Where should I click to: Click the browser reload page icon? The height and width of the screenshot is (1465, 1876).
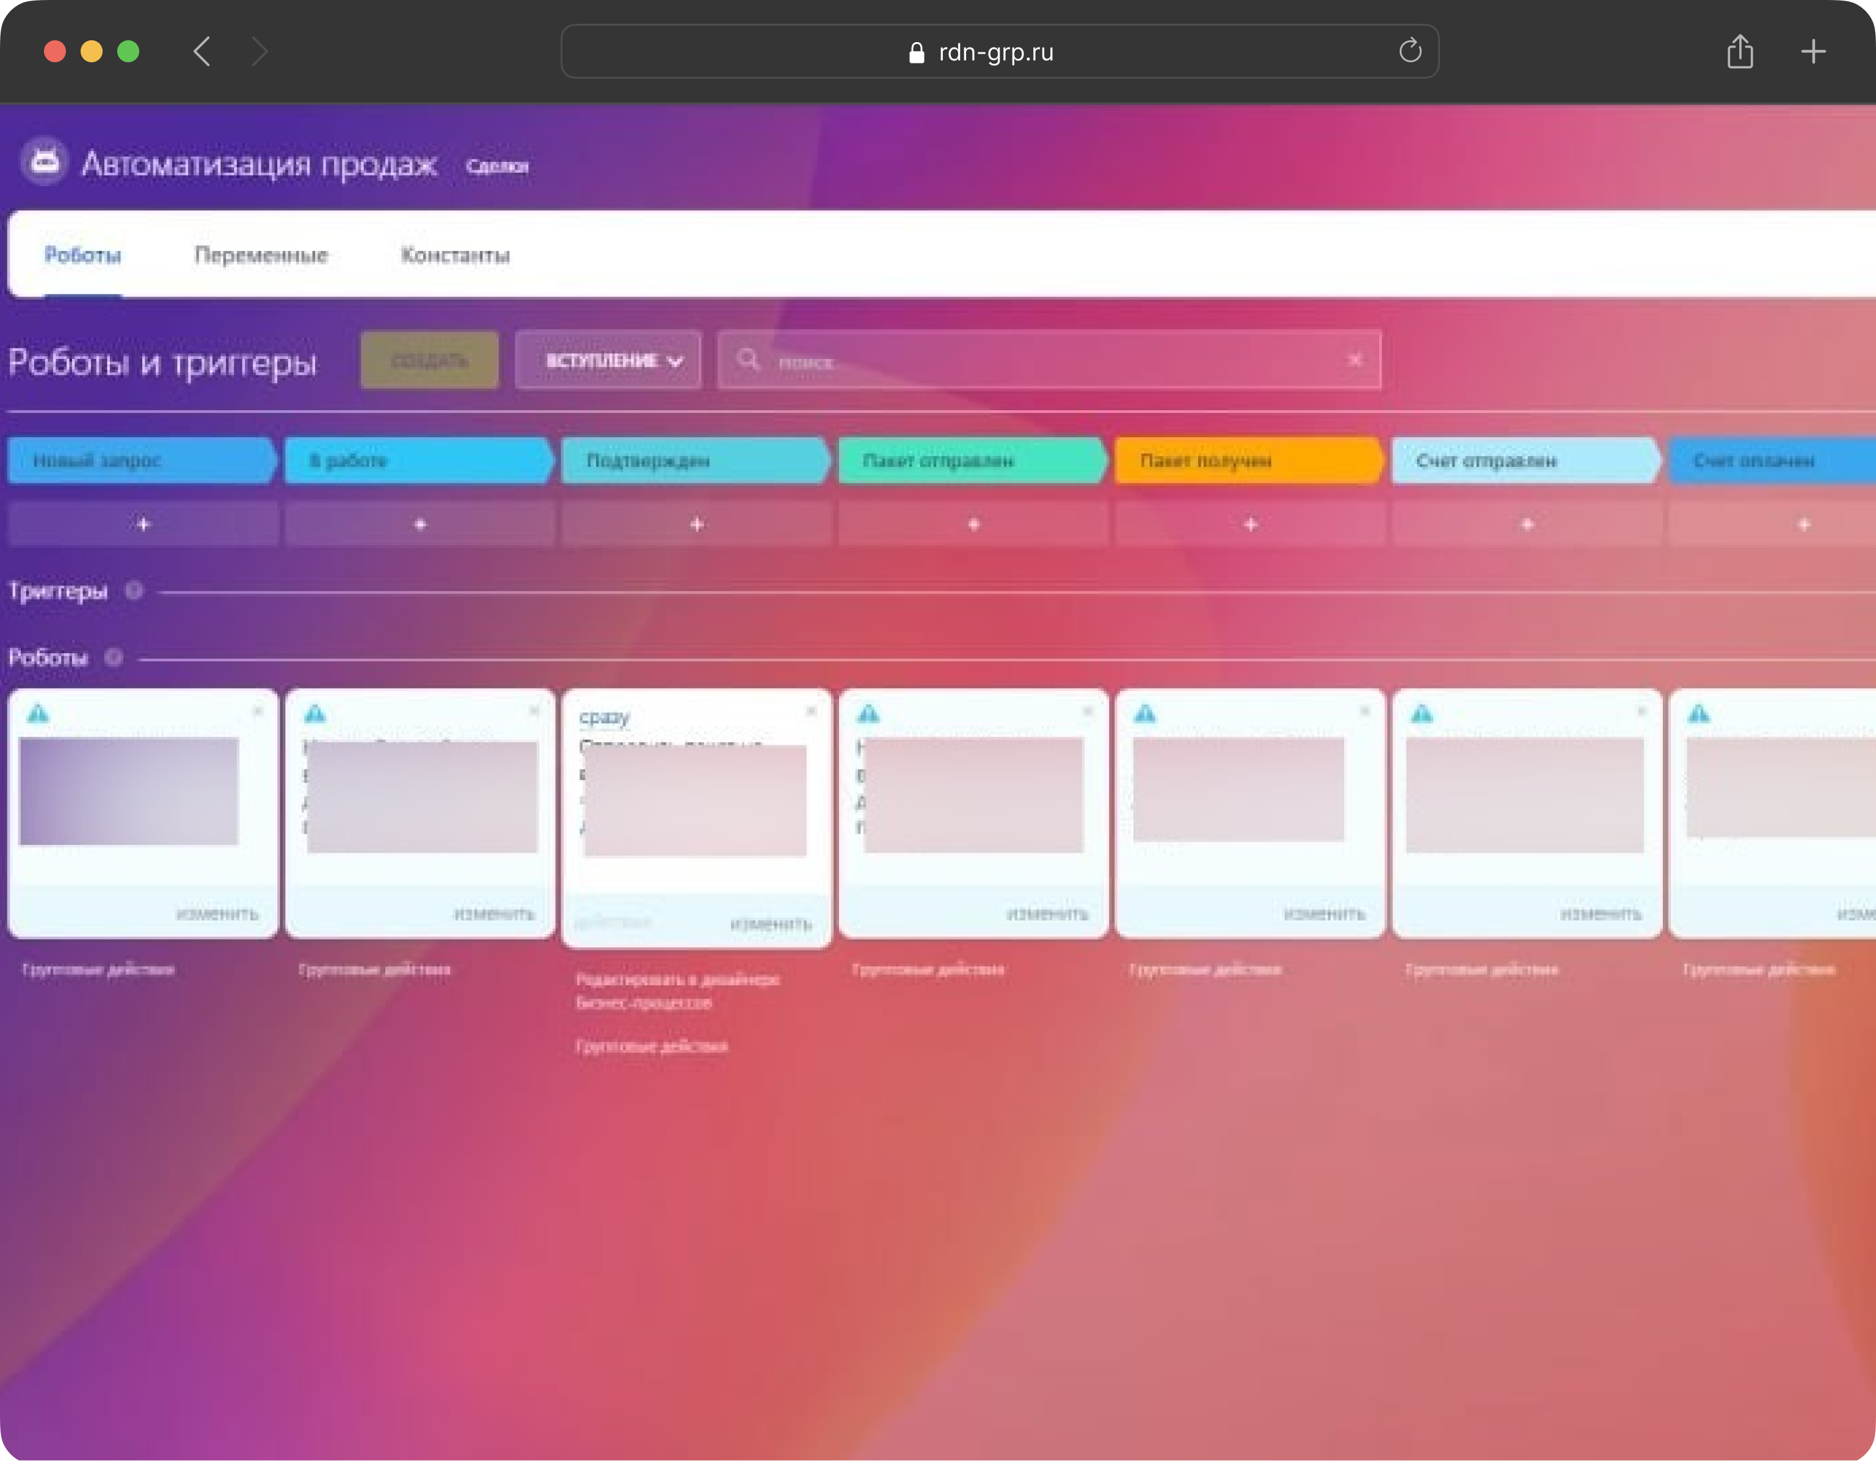[1409, 51]
